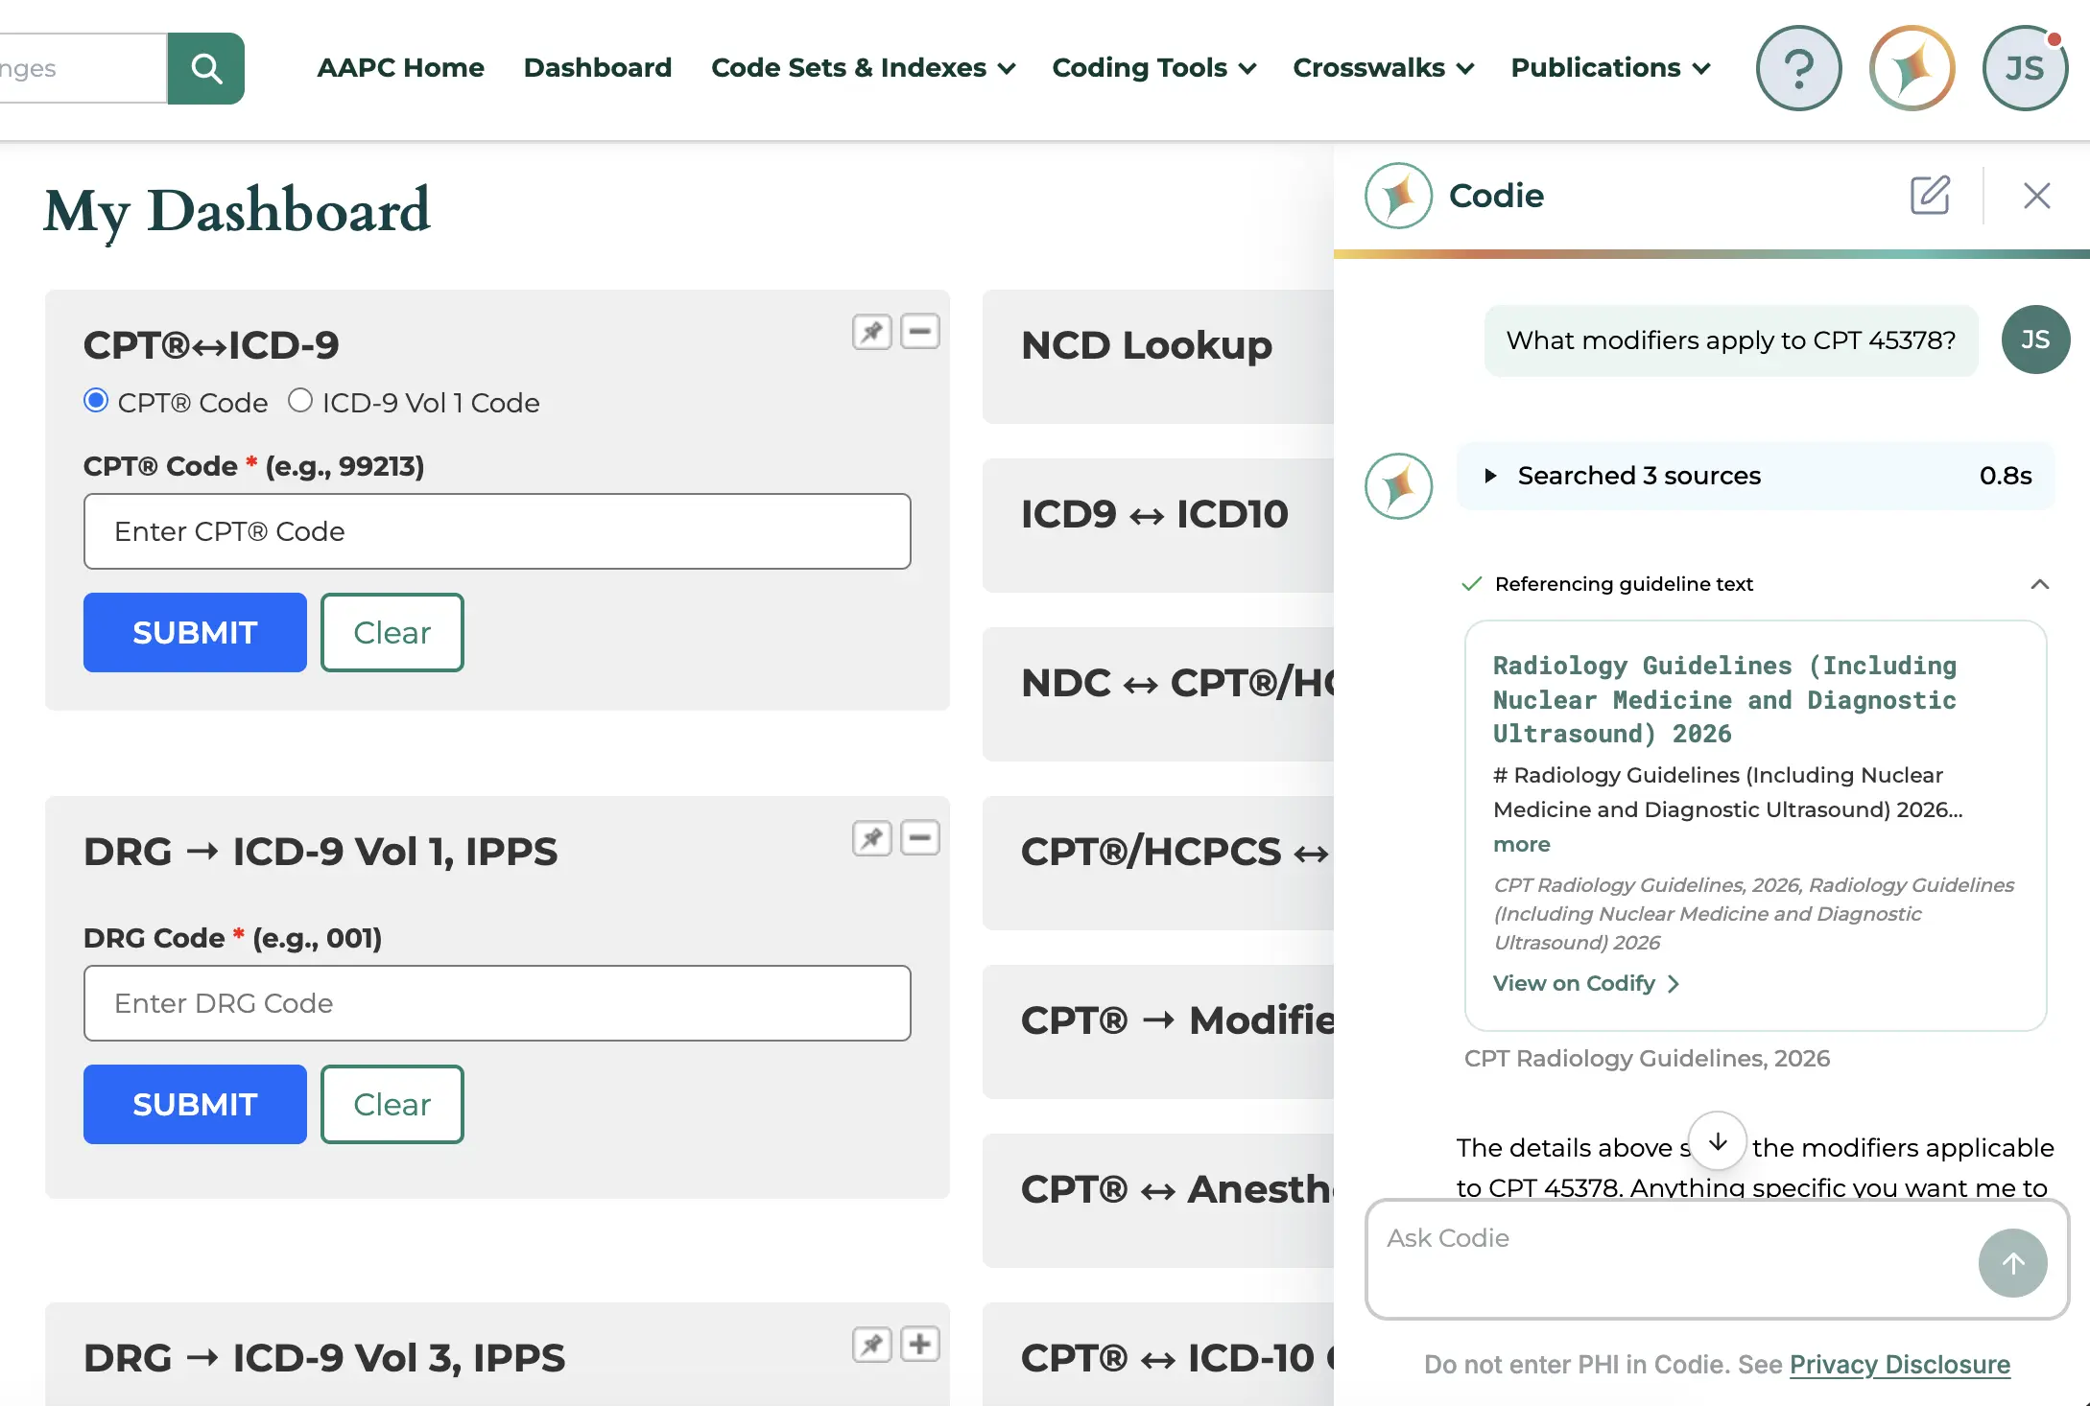Click the Codie logo in the panel header
The height and width of the screenshot is (1406, 2090).
pos(1398,196)
